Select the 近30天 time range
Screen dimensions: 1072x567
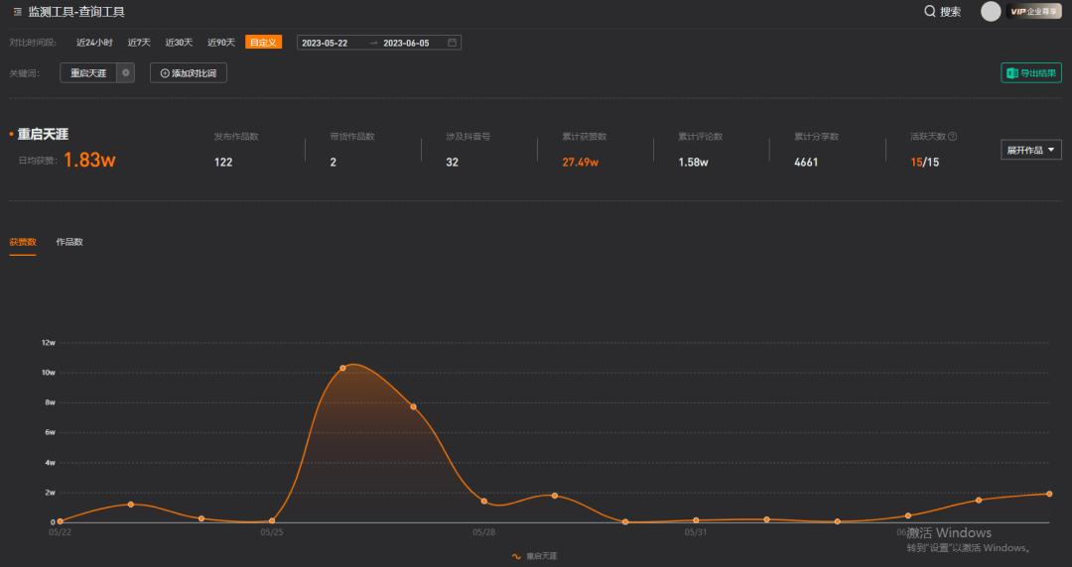pos(179,43)
